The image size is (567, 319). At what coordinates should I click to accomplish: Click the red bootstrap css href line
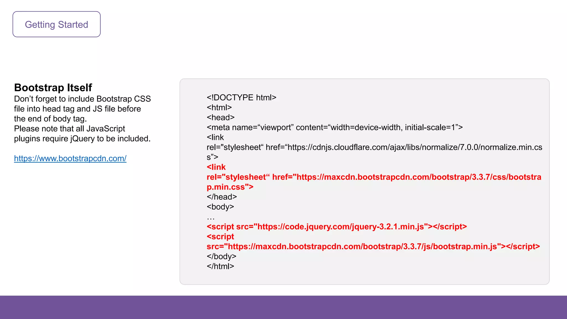pyautogui.click(x=373, y=177)
